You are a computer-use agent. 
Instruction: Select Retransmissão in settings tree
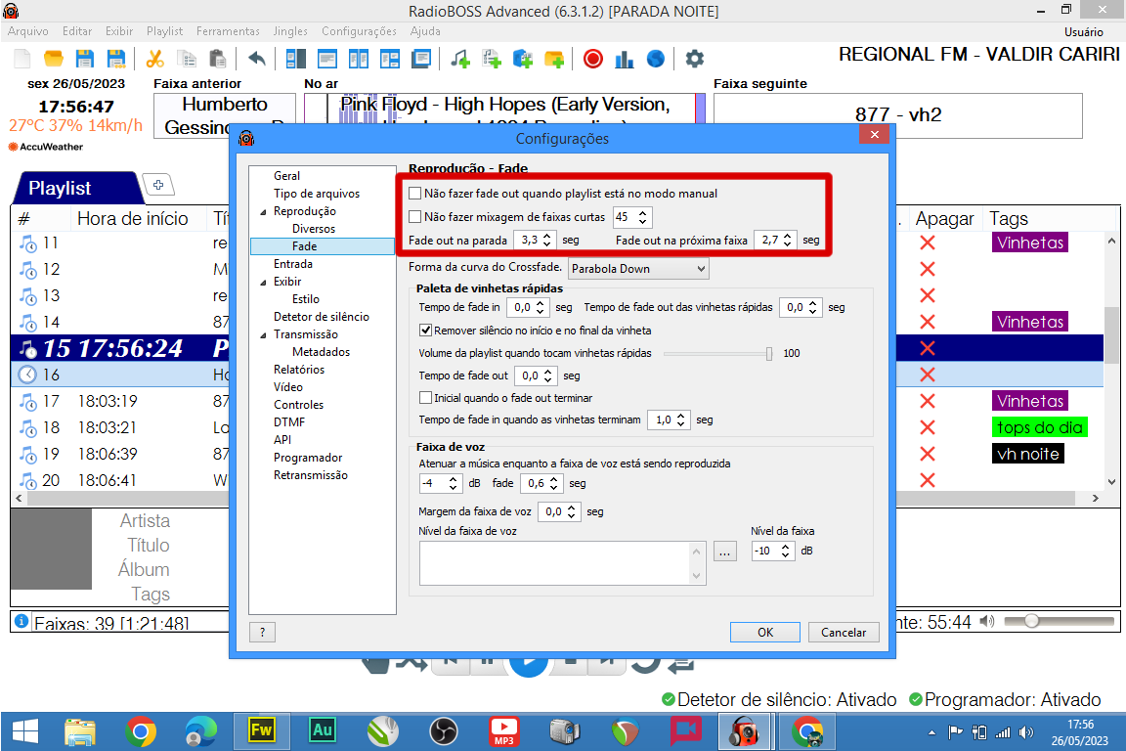pos(310,475)
